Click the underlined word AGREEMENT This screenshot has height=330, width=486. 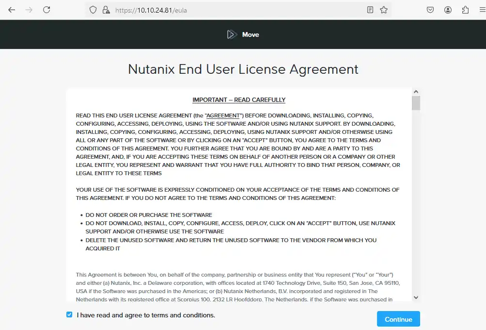tap(223, 115)
